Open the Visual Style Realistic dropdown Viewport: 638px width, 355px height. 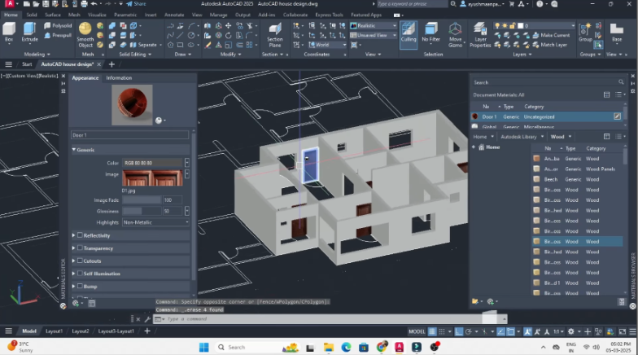pyautogui.click(x=373, y=25)
